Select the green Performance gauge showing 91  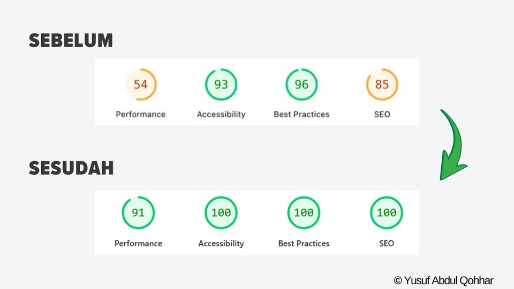point(138,212)
